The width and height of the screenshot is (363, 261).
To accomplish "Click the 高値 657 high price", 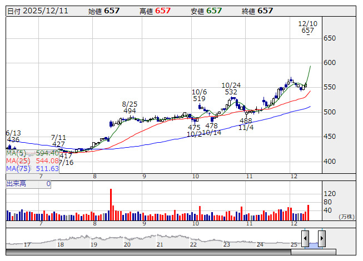I will 155,11.
